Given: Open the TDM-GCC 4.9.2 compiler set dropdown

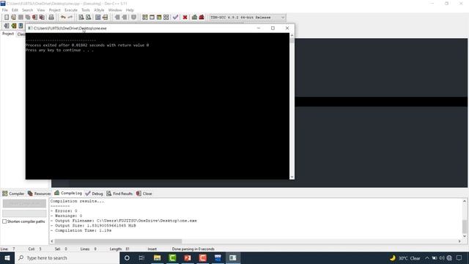Looking at the screenshot, I should coord(248,18).
